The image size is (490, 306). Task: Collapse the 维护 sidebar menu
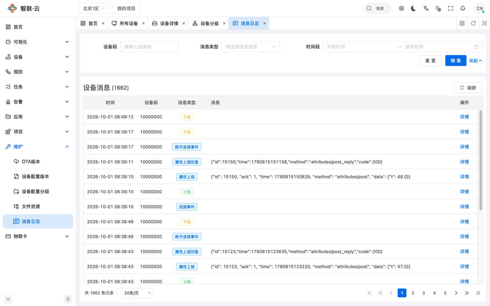coord(38,147)
